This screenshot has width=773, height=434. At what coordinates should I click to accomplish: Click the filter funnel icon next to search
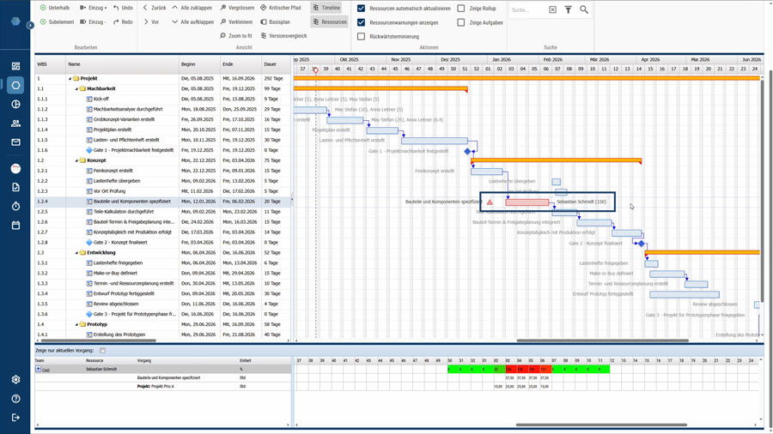(x=568, y=9)
